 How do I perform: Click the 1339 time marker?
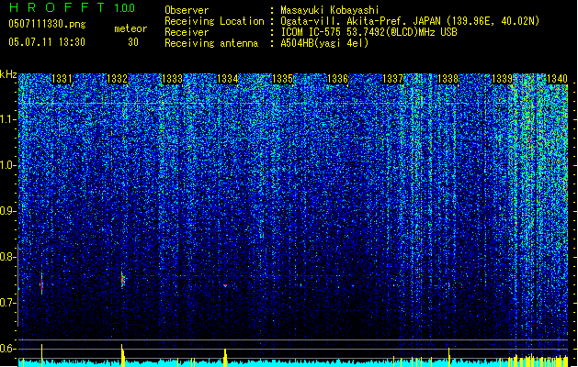pyautogui.click(x=503, y=79)
